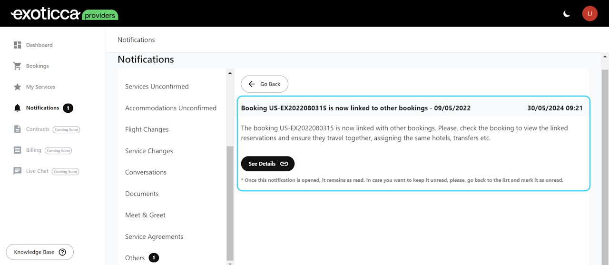Click the Go Back button
609x265 pixels.
pos(265,84)
